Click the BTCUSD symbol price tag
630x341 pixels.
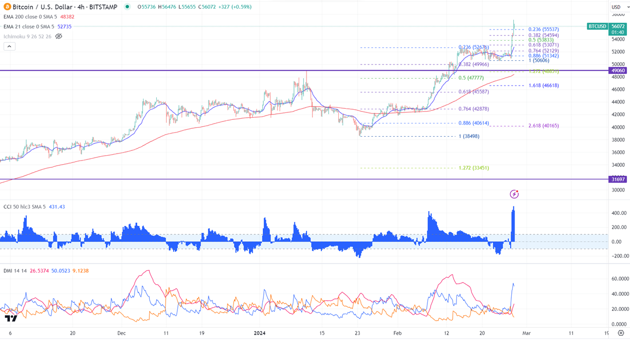597,26
